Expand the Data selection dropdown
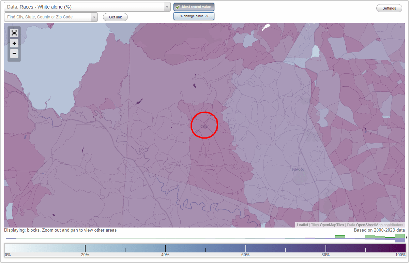This screenshot has width=409, height=263. point(167,6)
